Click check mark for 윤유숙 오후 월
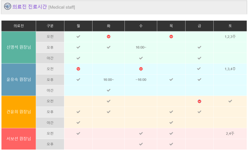Viewport: 248px width, 151px height. [x=78, y=80]
